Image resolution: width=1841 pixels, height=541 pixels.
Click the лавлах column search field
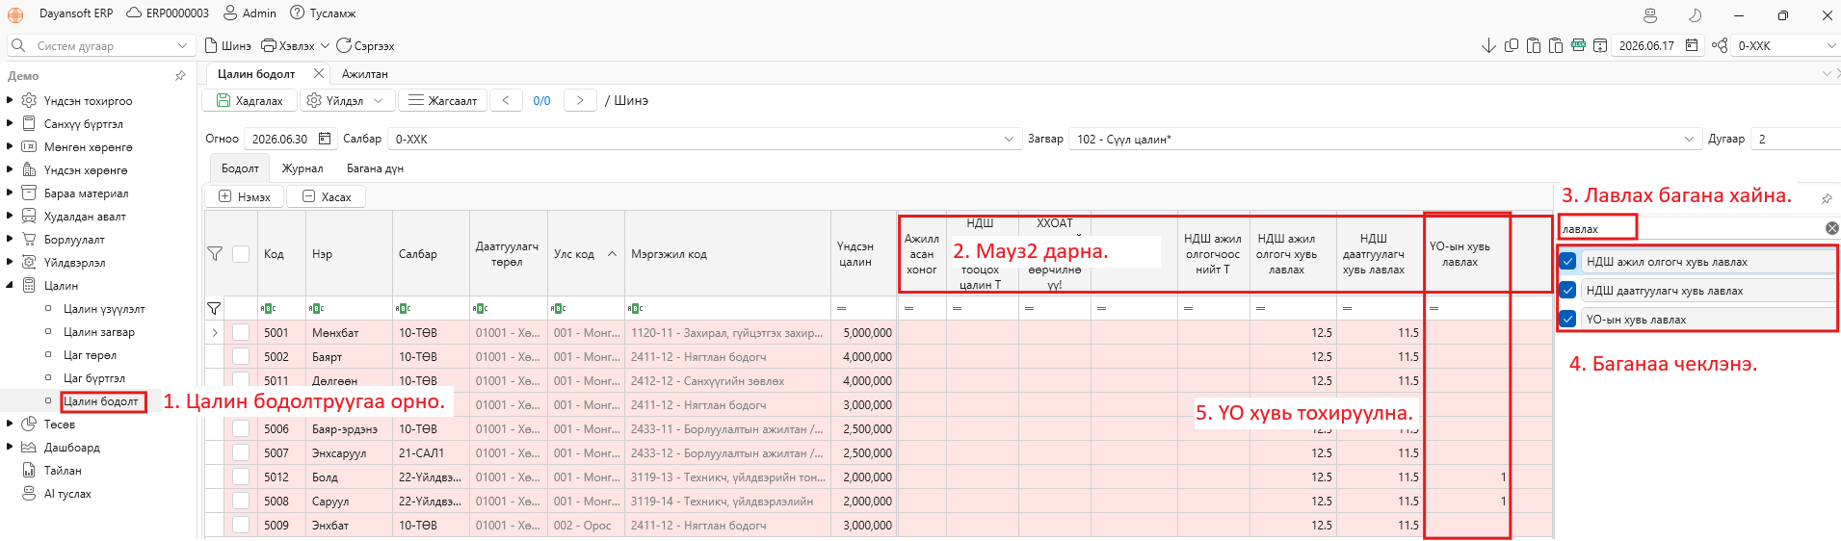[x=1691, y=228]
